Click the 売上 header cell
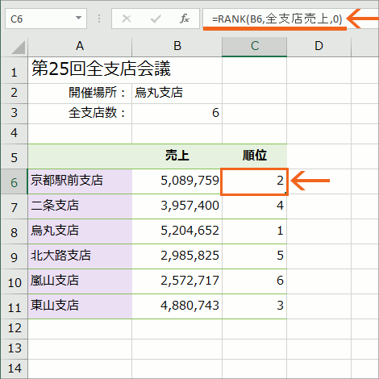The height and width of the screenshot is (379, 379). 177,156
